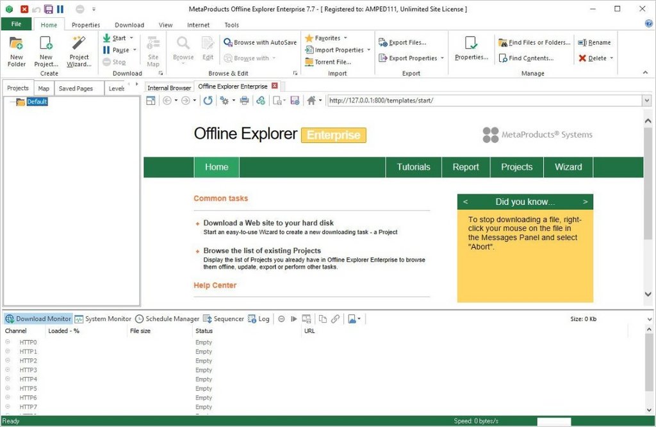Click Download a Web site to your hard disk
This screenshot has height=427, width=656.
click(268, 223)
